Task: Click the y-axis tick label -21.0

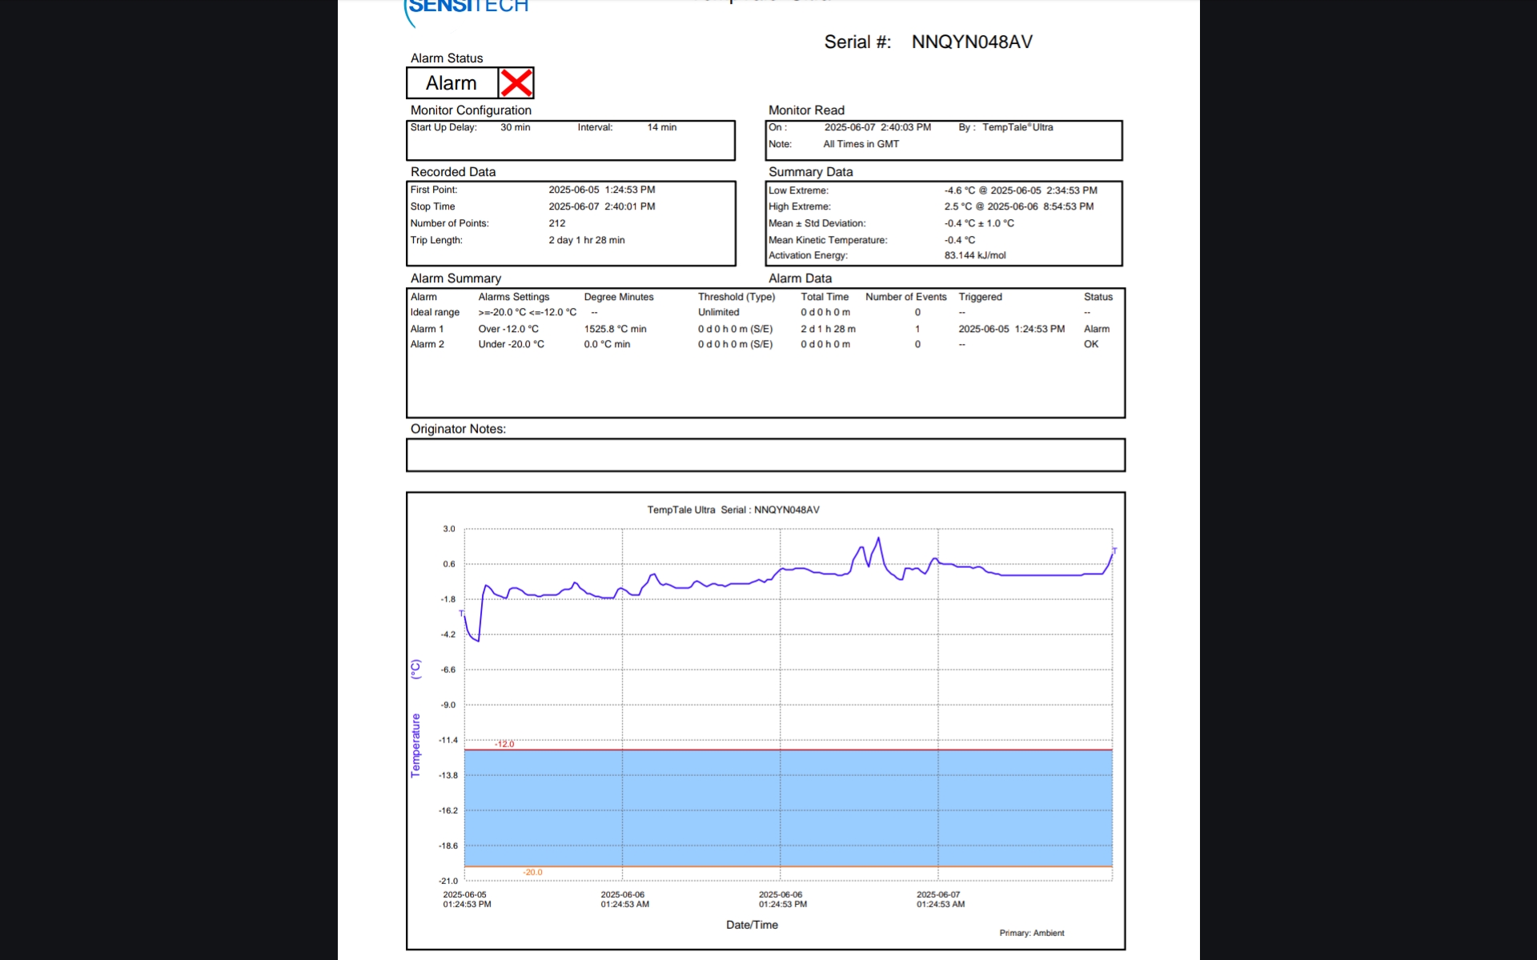Action: click(448, 881)
